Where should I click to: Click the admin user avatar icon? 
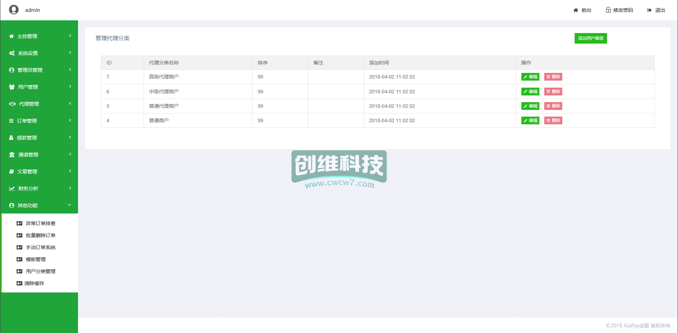coord(14,10)
